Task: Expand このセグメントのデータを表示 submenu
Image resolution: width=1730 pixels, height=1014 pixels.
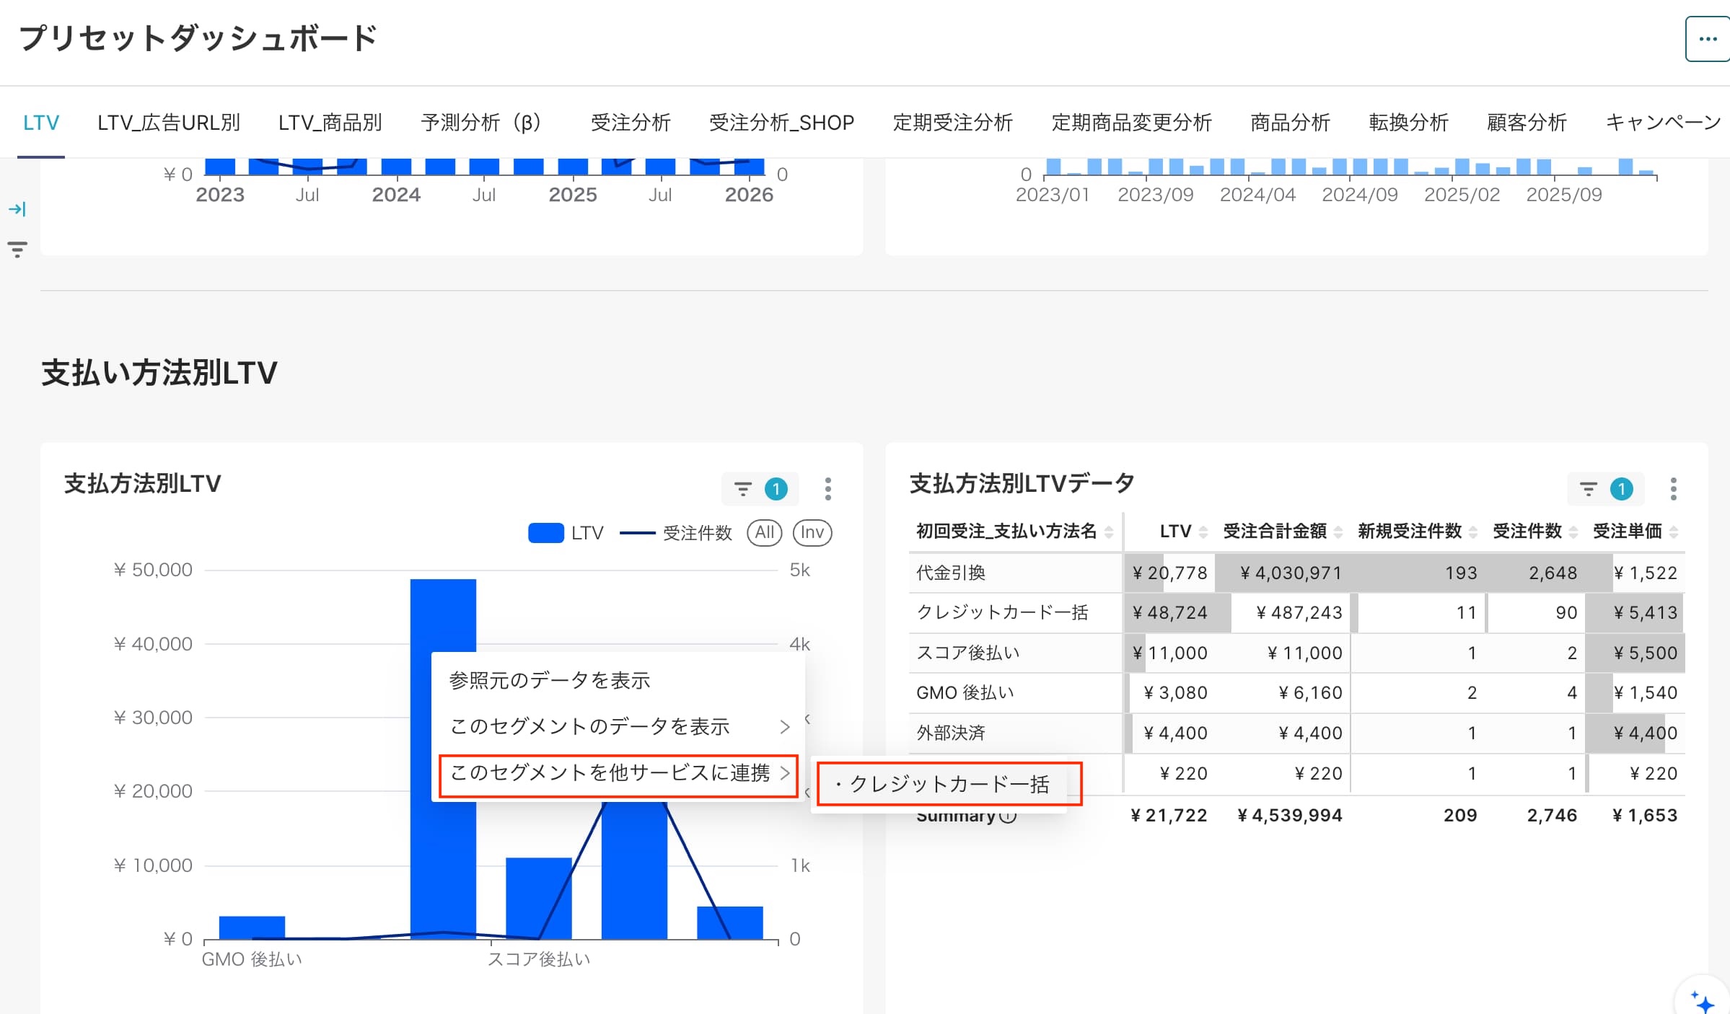Action: click(618, 726)
